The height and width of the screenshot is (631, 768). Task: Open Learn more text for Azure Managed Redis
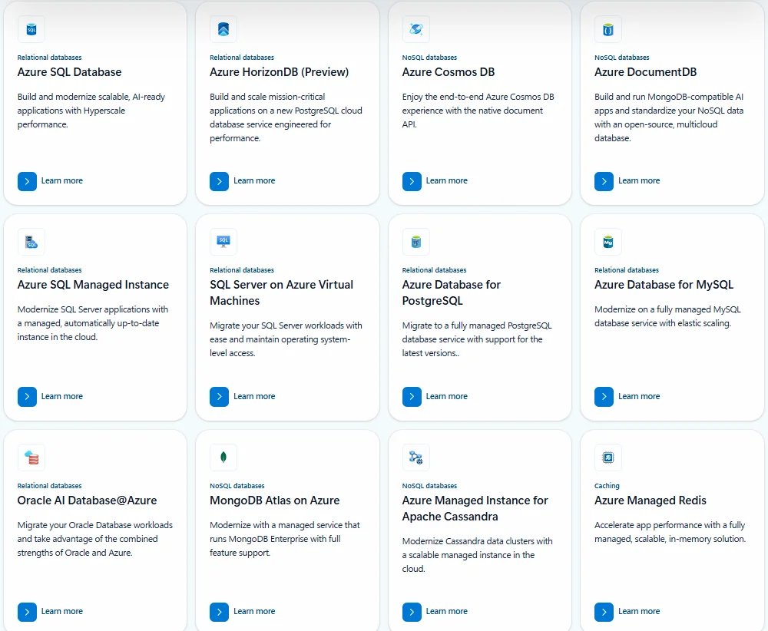(x=639, y=611)
